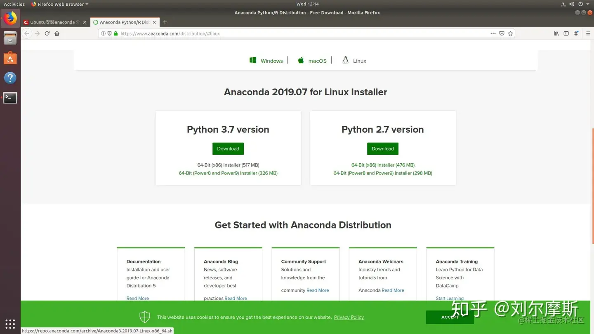Select the Anaconda Python/R Distribution tab

coord(124,22)
